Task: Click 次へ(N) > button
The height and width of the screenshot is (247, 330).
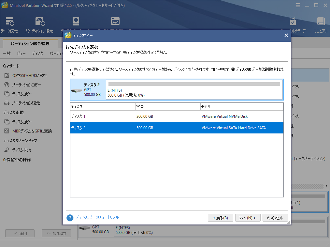Action: pos(248,218)
